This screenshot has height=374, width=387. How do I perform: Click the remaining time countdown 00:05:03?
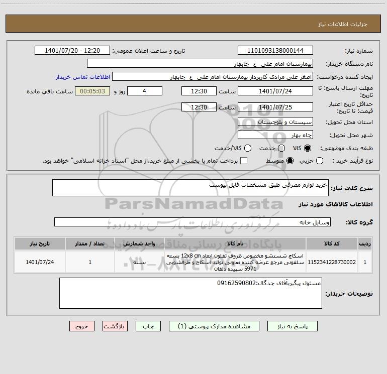point(92,91)
